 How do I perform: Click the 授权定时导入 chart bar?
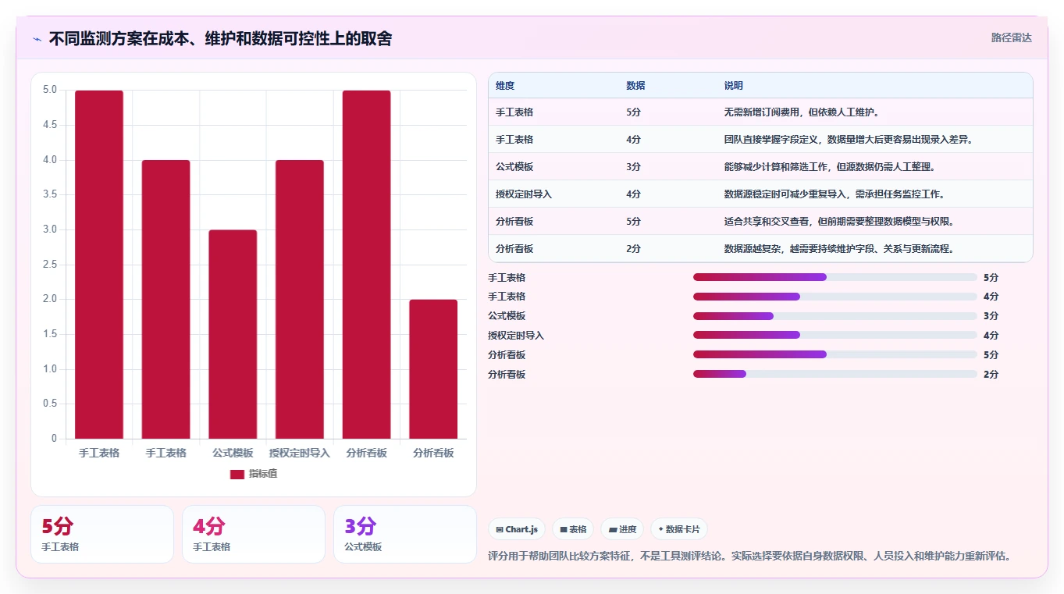[x=300, y=300]
